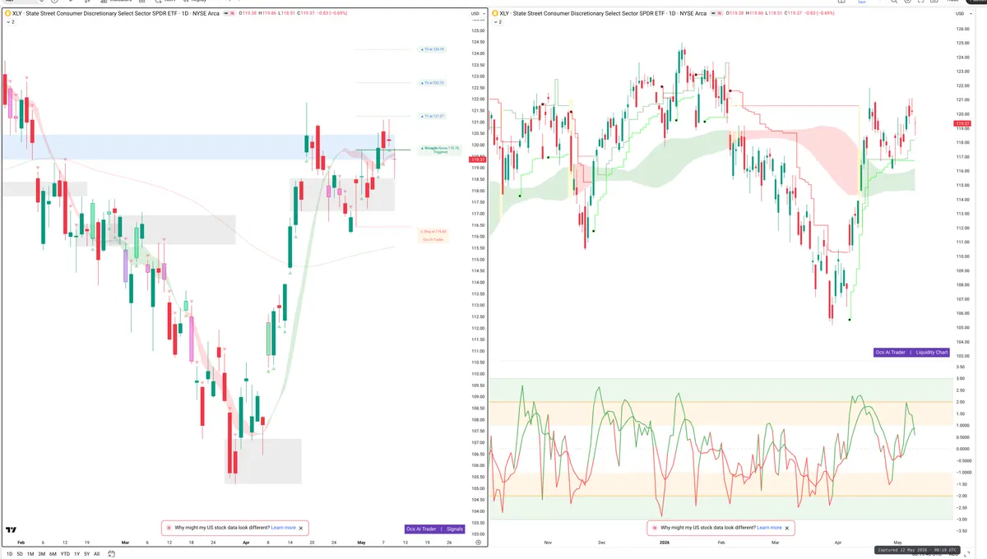
Task: Open the go-to-date calendar icon
Action: [111, 554]
